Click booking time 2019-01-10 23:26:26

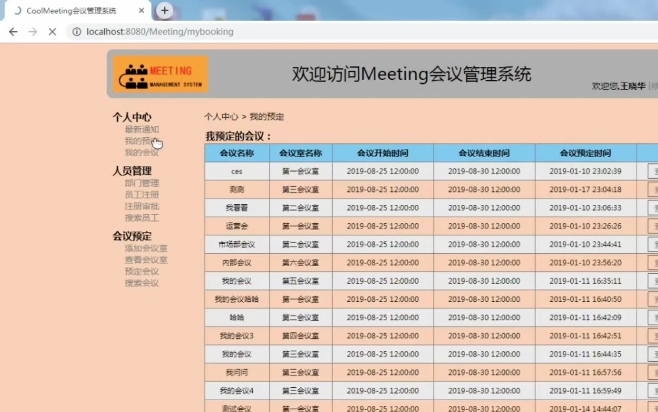(585, 226)
